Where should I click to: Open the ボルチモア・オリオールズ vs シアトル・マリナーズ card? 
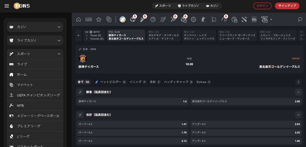pos(164,35)
